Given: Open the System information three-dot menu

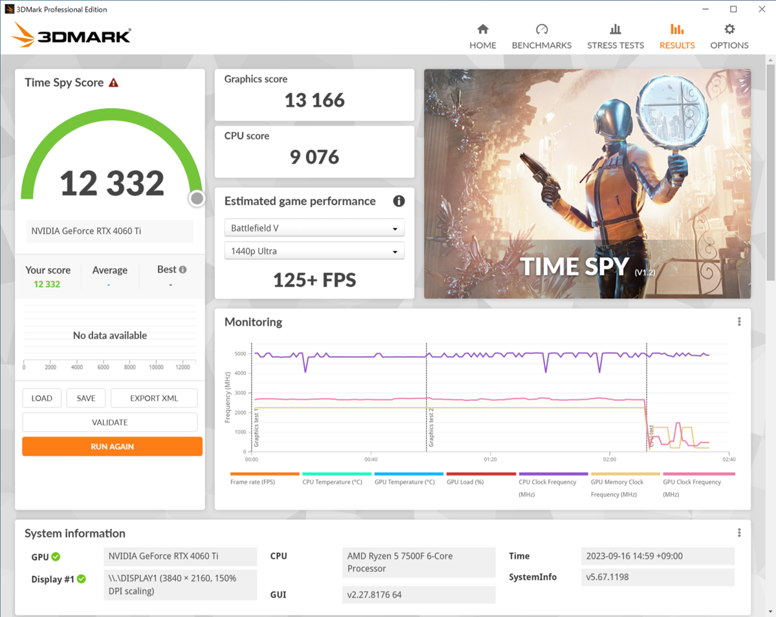Looking at the screenshot, I should 739,532.
